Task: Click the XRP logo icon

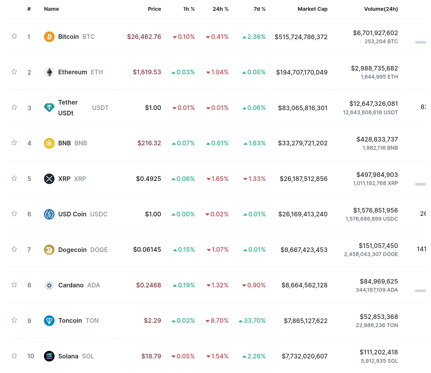Action: coord(49,179)
